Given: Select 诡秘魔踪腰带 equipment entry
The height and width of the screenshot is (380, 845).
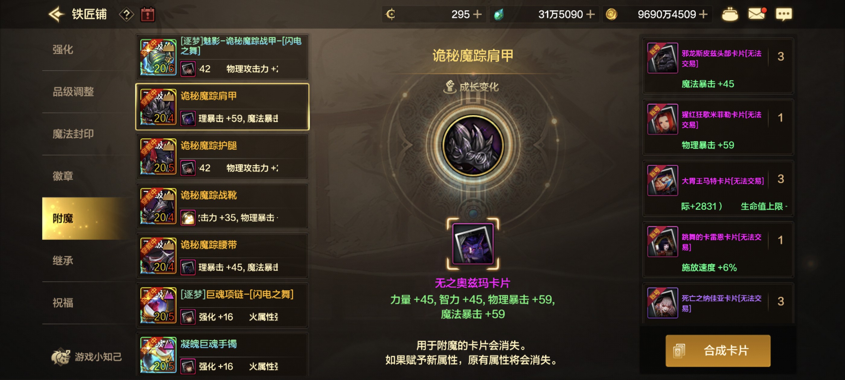Looking at the screenshot, I should 222,255.
